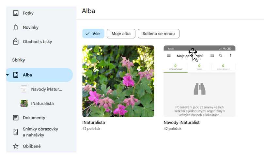The height and width of the screenshot is (158, 264).
Task: Select the Sdíleno se mnou filter chip
Action: (158, 34)
